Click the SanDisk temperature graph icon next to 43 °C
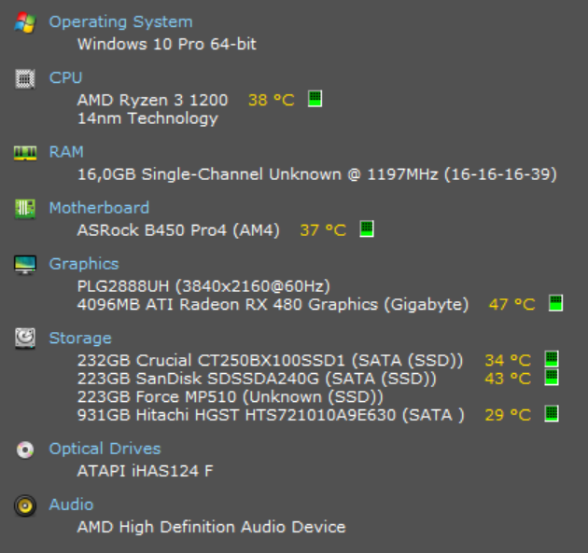The width and height of the screenshot is (588, 553). click(552, 378)
